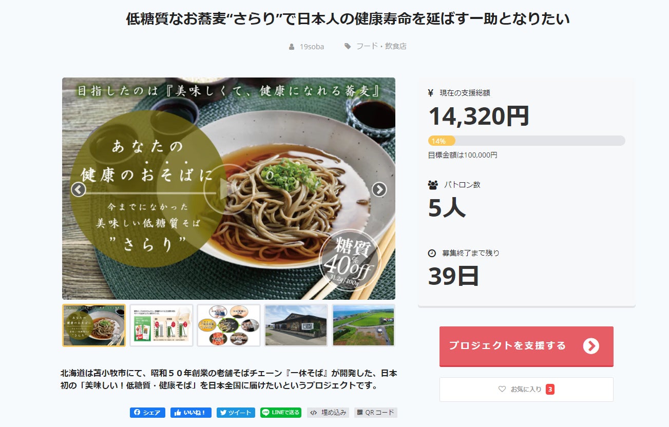Click プロジェクトを支援する support button

(x=526, y=346)
